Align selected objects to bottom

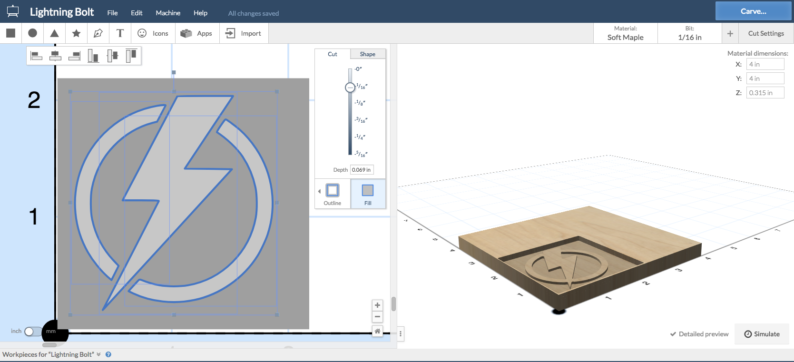(x=94, y=56)
